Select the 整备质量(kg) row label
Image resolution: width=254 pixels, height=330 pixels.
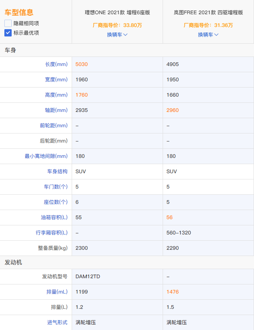tap(53, 248)
